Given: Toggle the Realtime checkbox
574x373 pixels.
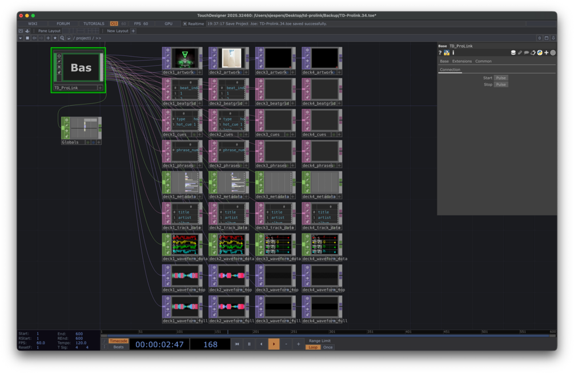Looking at the screenshot, I should coord(185,24).
